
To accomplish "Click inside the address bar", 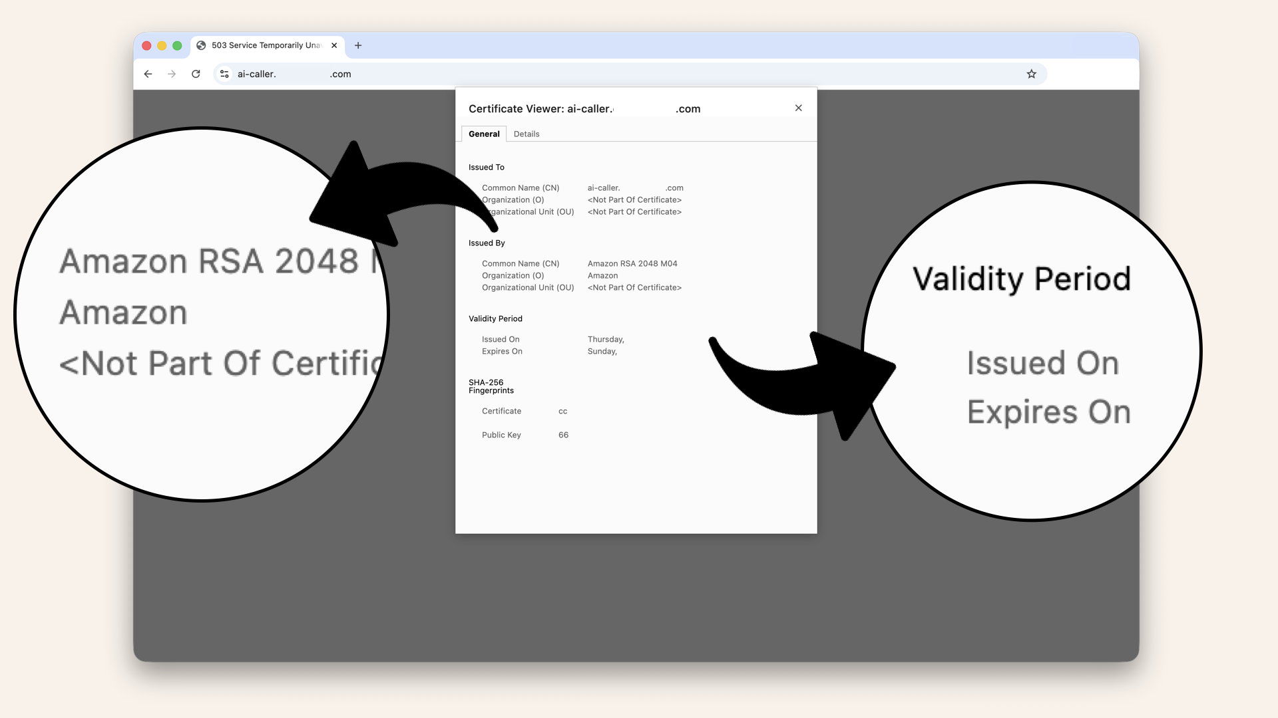I will point(466,74).
